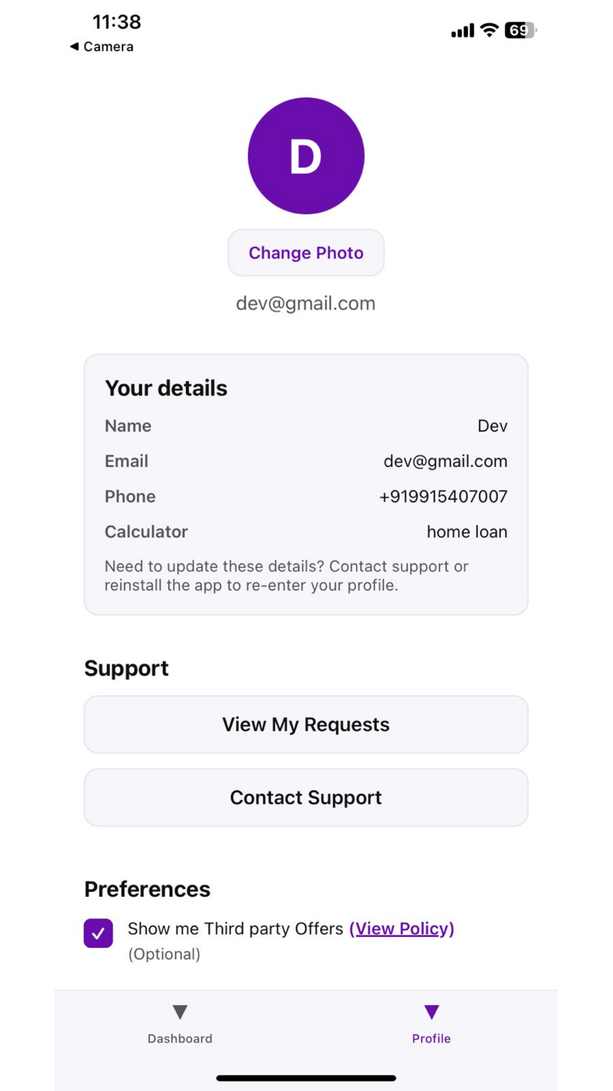Screen dimensions: 613x1091
Task: Open the Your details card
Action: (306, 483)
